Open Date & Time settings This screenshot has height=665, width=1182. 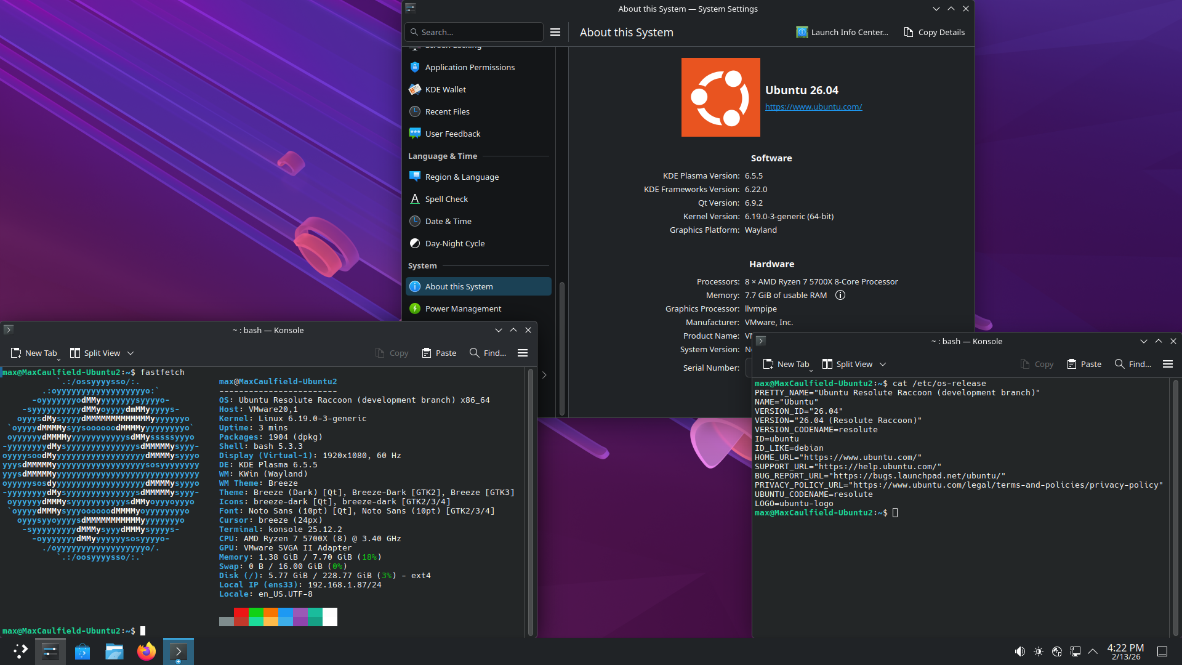click(478, 221)
